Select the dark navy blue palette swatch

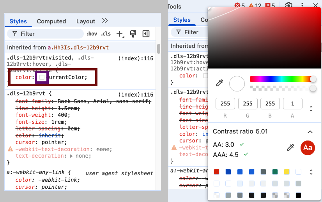(228, 172)
